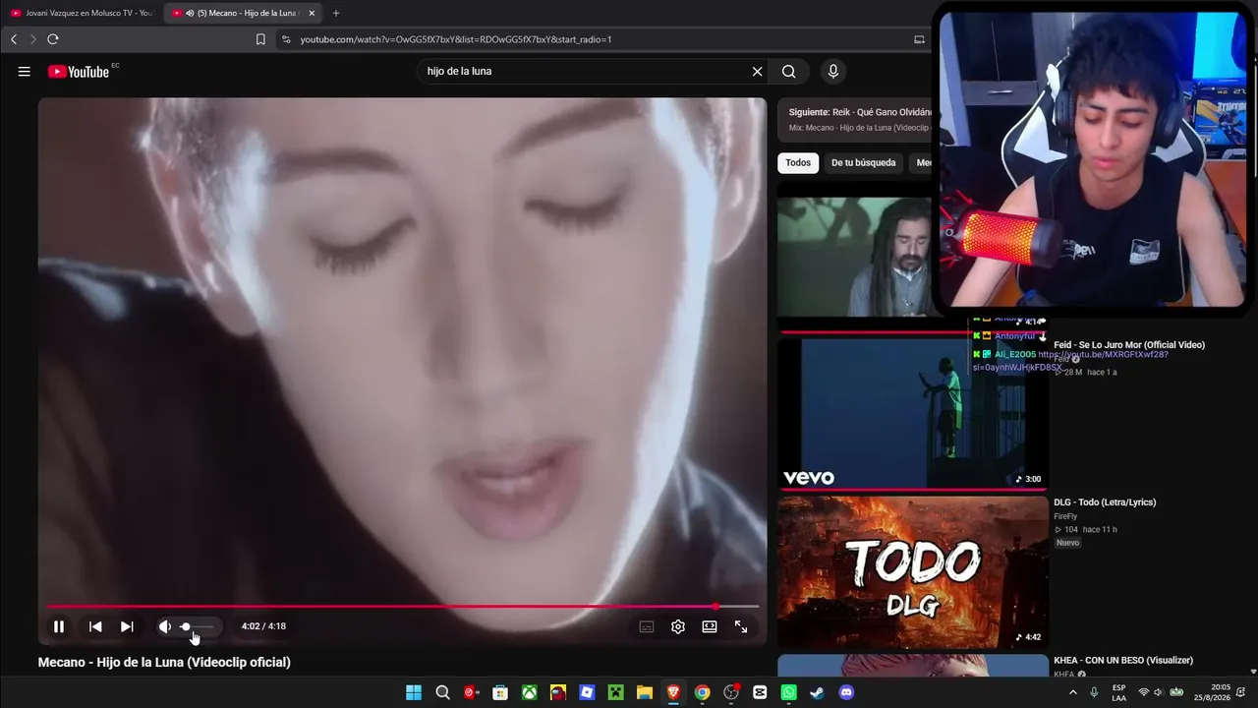Click the video title Mecano - Hijo de la Luna

coord(164,663)
